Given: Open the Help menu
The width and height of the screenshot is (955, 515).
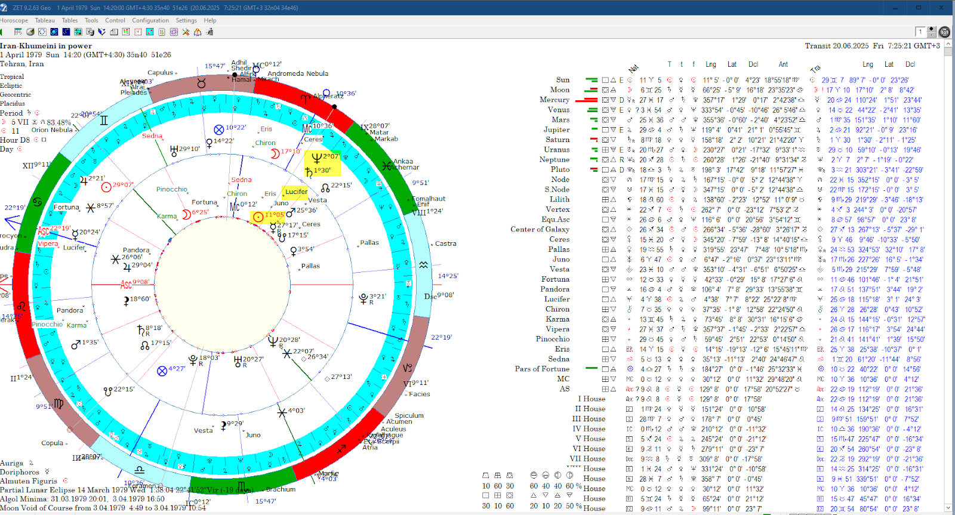Looking at the screenshot, I should coord(210,20).
